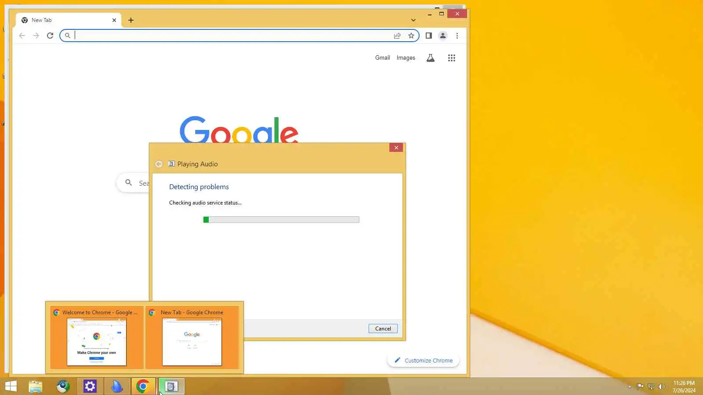Viewport: 703px width, 395px height.
Task: Open the volume speaker tray icon
Action: point(662,387)
